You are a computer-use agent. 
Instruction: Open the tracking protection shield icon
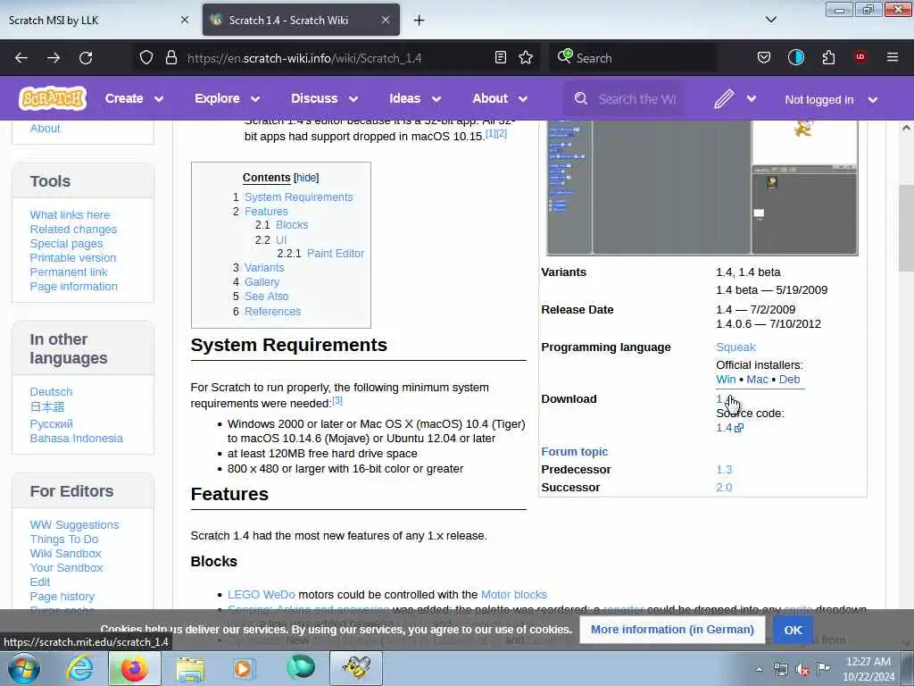(x=146, y=58)
